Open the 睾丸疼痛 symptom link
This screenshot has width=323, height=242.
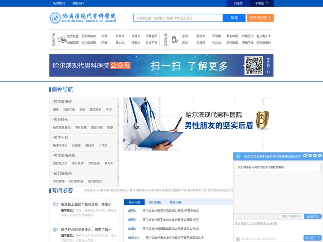point(232,36)
